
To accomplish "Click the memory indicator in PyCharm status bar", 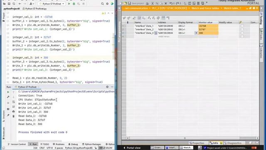I will tap(106, 148).
